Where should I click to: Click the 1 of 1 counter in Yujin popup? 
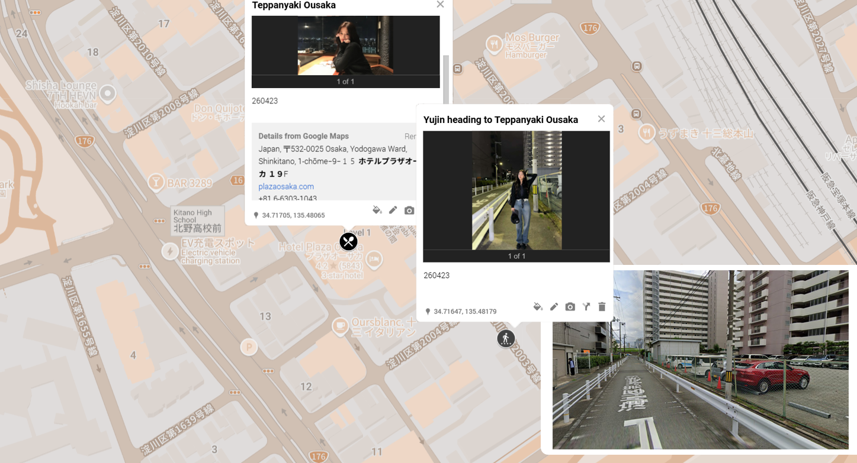pyautogui.click(x=516, y=256)
